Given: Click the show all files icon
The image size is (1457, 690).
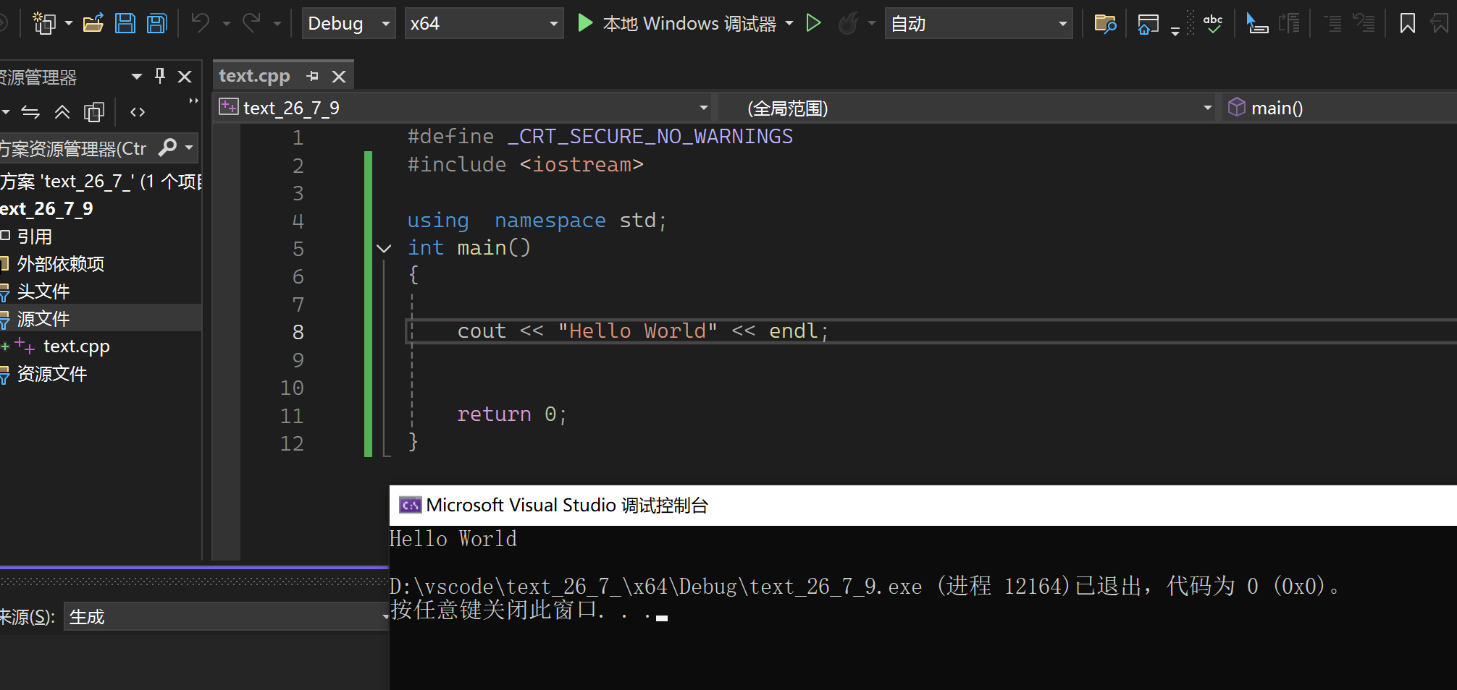Looking at the screenshot, I should pyautogui.click(x=94, y=112).
